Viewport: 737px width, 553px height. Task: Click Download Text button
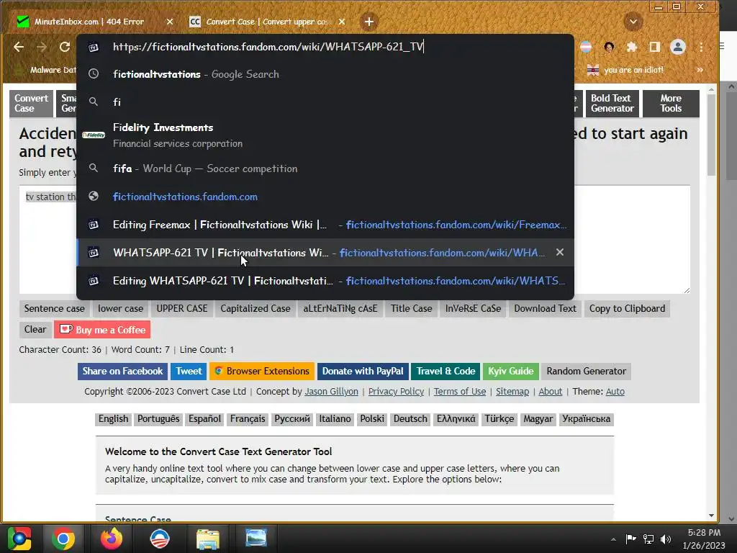(x=545, y=308)
